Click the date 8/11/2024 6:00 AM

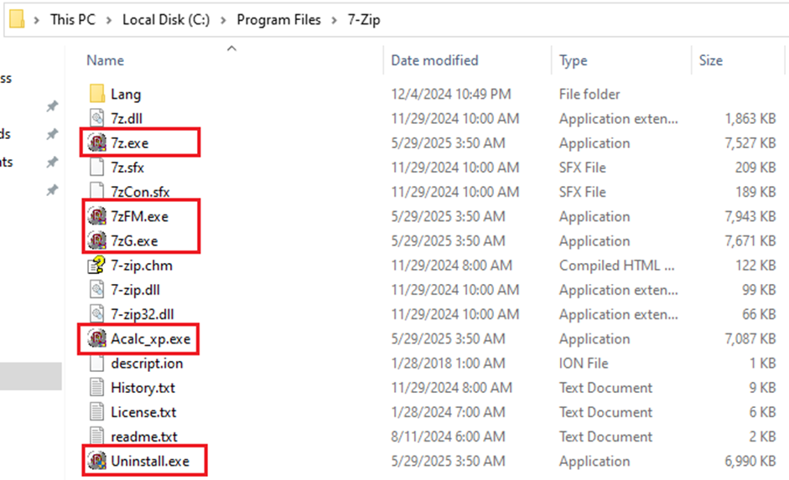click(x=448, y=436)
